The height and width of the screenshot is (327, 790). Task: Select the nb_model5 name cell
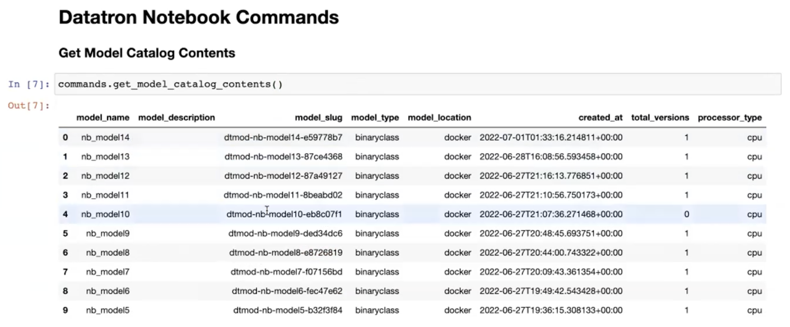pos(108,310)
